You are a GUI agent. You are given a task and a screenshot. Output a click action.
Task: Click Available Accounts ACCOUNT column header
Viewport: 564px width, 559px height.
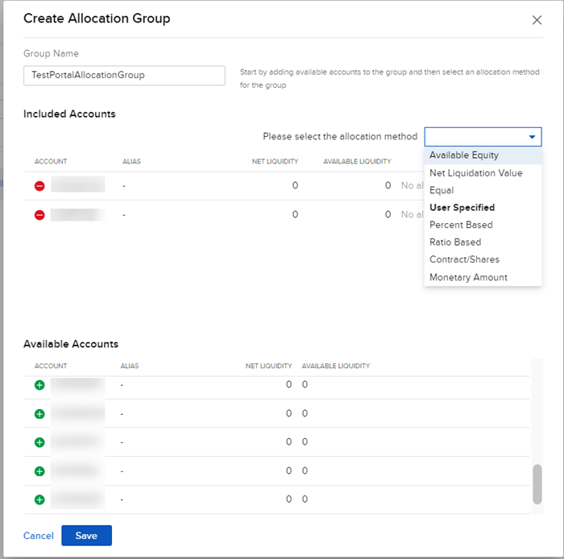[x=51, y=366]
